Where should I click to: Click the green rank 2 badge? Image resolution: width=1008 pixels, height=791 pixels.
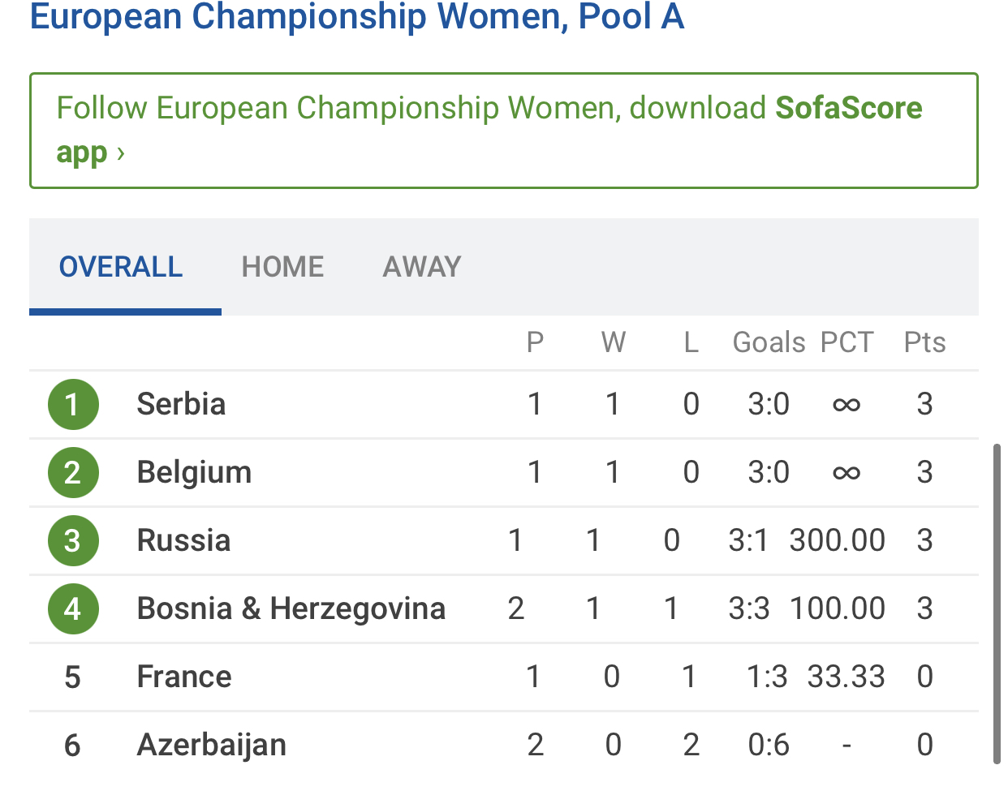[x=73, y=472]
